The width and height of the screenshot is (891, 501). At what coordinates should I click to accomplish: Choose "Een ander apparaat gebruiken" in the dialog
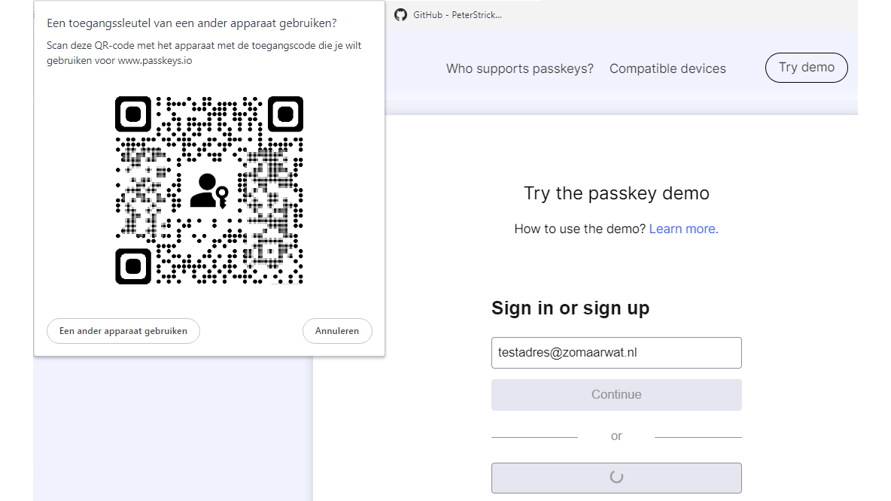pyautogui.click(x=123, y=331)
